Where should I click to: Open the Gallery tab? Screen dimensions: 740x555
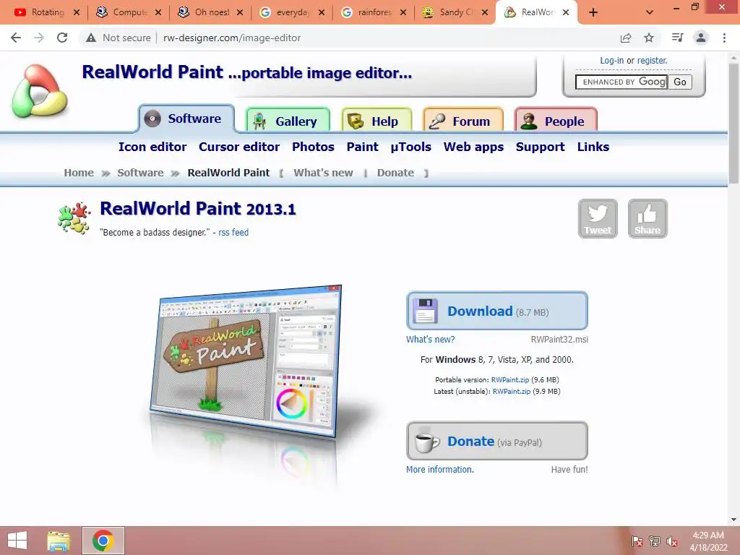288,121
